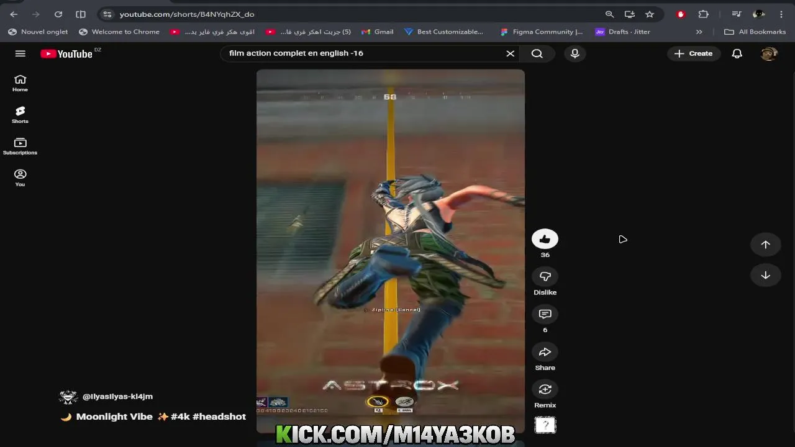Go to next Short with down arrow
795x447 pixels.
pos(765,276)
